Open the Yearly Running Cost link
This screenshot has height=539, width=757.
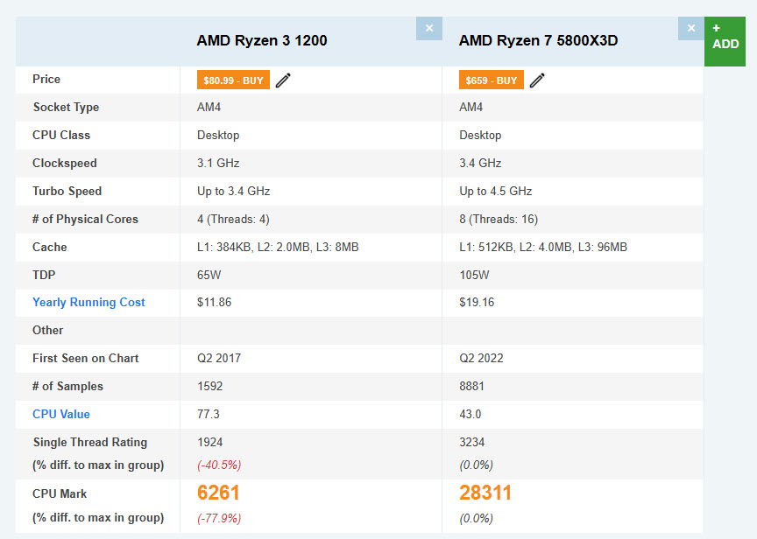(88, 302)
